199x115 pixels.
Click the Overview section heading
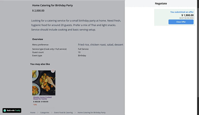coord(37,39)
